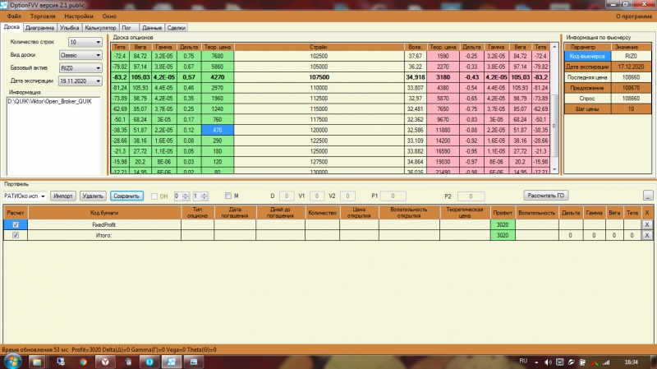This screenshot has height=369, width=657.
Task: Uncheck the FixedProfit row calculation checkbox
Action: tap(16, 224)
